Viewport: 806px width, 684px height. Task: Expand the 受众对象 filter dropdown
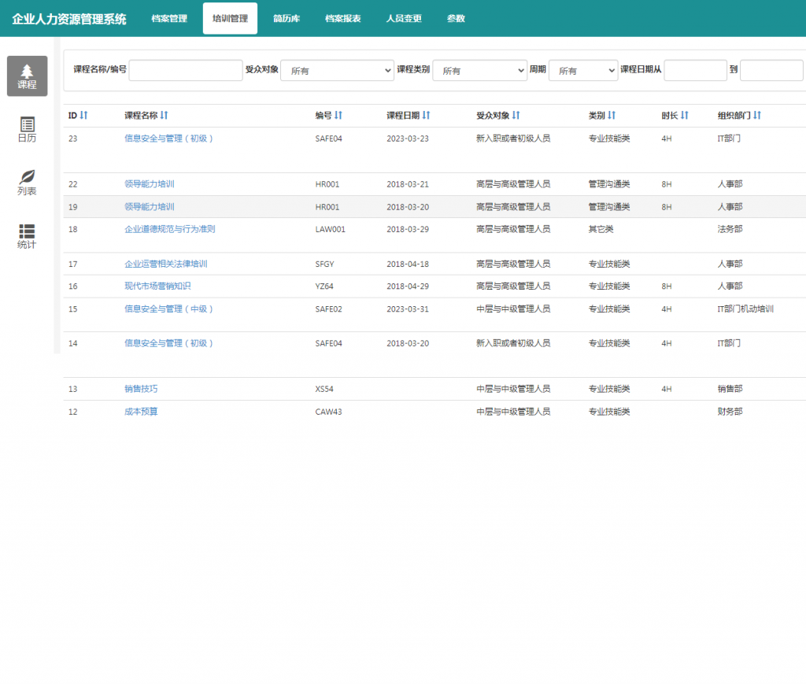pyautogui.click(x=337, y=70)
